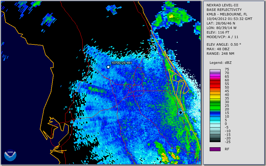This screenshot has height=166, width=266.
Task: Click 'Legend: dBZ' label
Action: pyautogui.click(x=220, y=63)
